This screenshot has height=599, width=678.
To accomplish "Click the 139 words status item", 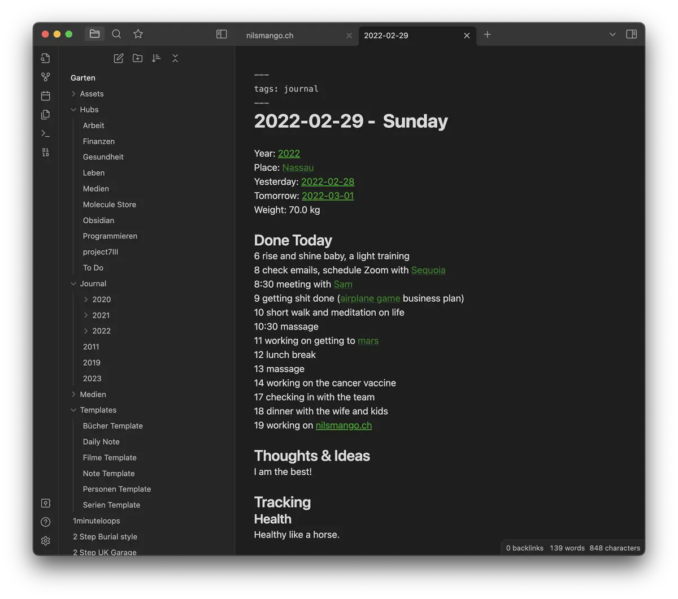I will click(567, 548).
